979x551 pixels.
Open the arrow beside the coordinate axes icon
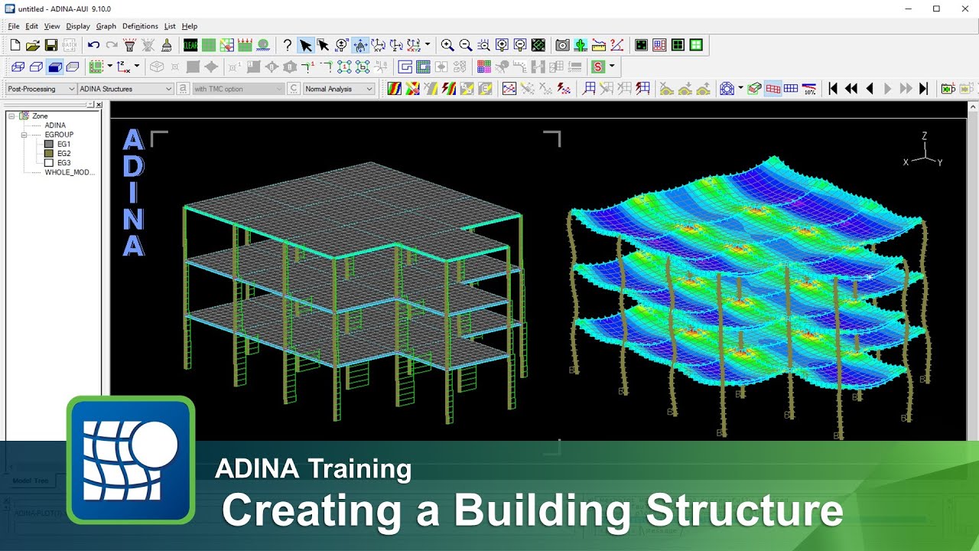click(x=137, y=67)
